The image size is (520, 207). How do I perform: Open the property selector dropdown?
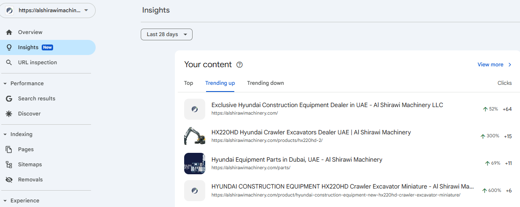(48, 10)
